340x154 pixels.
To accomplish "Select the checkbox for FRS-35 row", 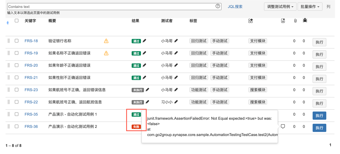I will 17,114.
